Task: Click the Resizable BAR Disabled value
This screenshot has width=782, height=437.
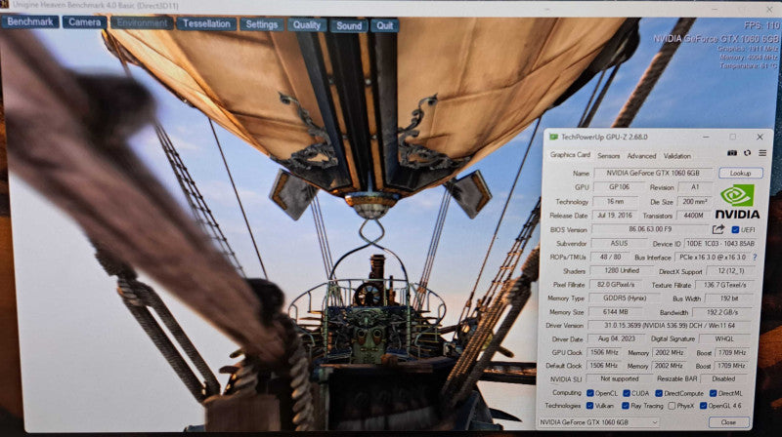Action: (x=724, y=378)
